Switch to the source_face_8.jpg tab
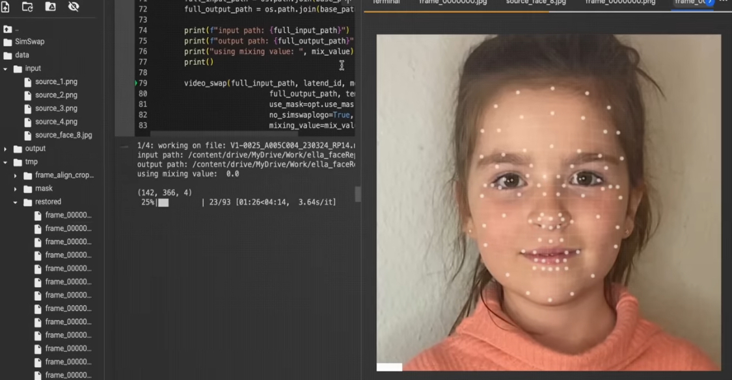 point(535,3)
